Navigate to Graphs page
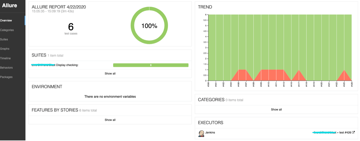Viewport: 360px width, 141px height. click(x=5, y=49)
